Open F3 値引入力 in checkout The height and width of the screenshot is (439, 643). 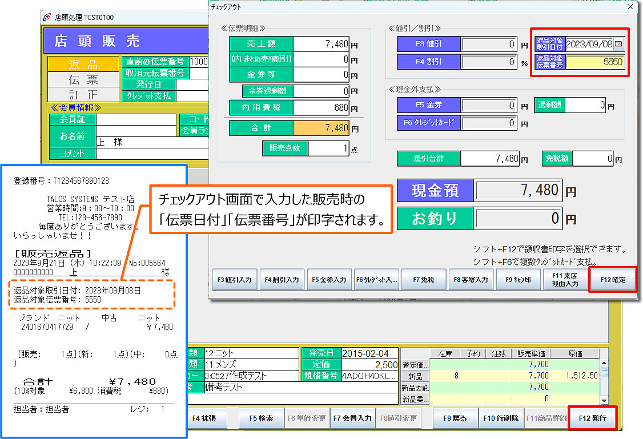pos(235,280)
